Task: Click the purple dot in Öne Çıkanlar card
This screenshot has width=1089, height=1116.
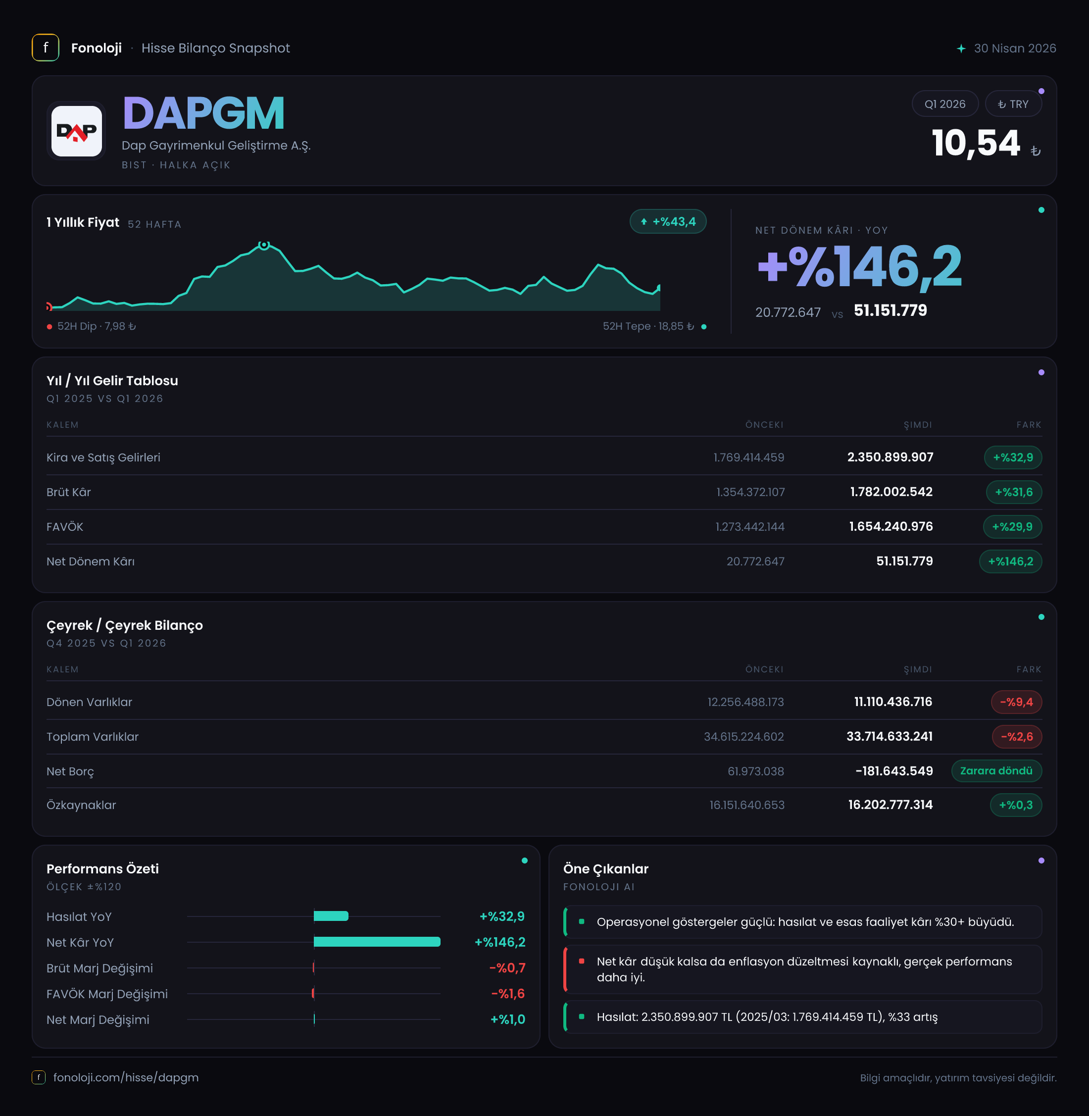Action: pyautogui.click(x=1041, y=861)
